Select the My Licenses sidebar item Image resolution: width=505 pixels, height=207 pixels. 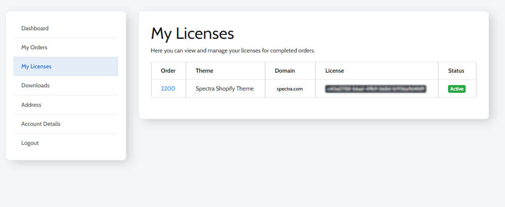click(x=36, y=66)
